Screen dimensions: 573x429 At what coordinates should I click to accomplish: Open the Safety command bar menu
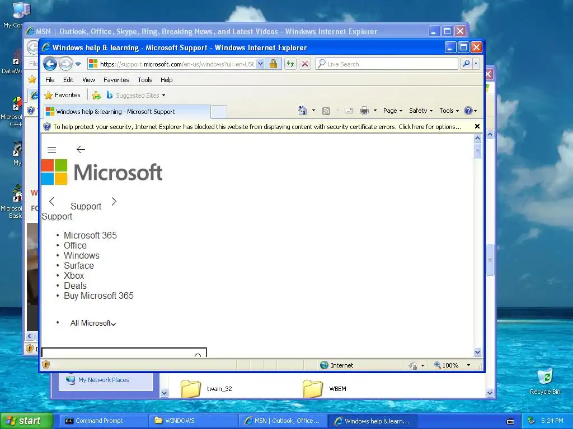421,111
